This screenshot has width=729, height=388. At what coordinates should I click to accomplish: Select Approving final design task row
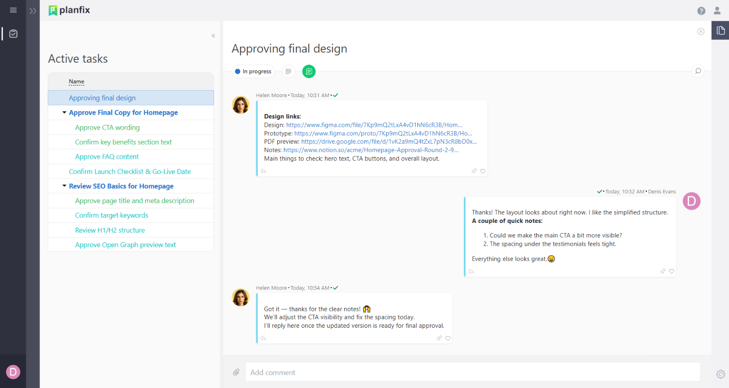point(131,98)
